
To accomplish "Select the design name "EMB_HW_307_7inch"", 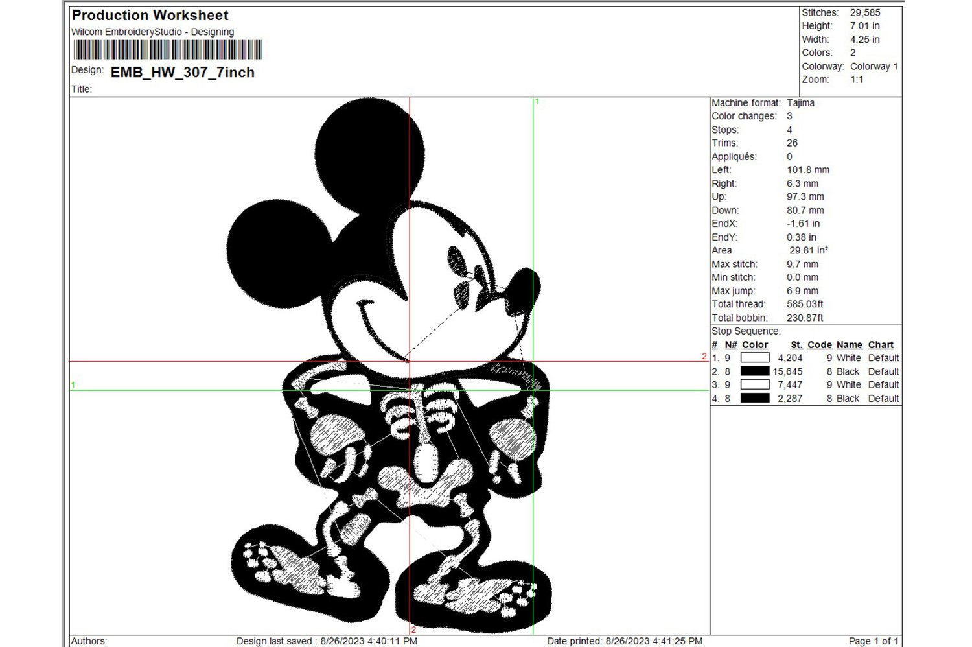I will coord(183,73).
